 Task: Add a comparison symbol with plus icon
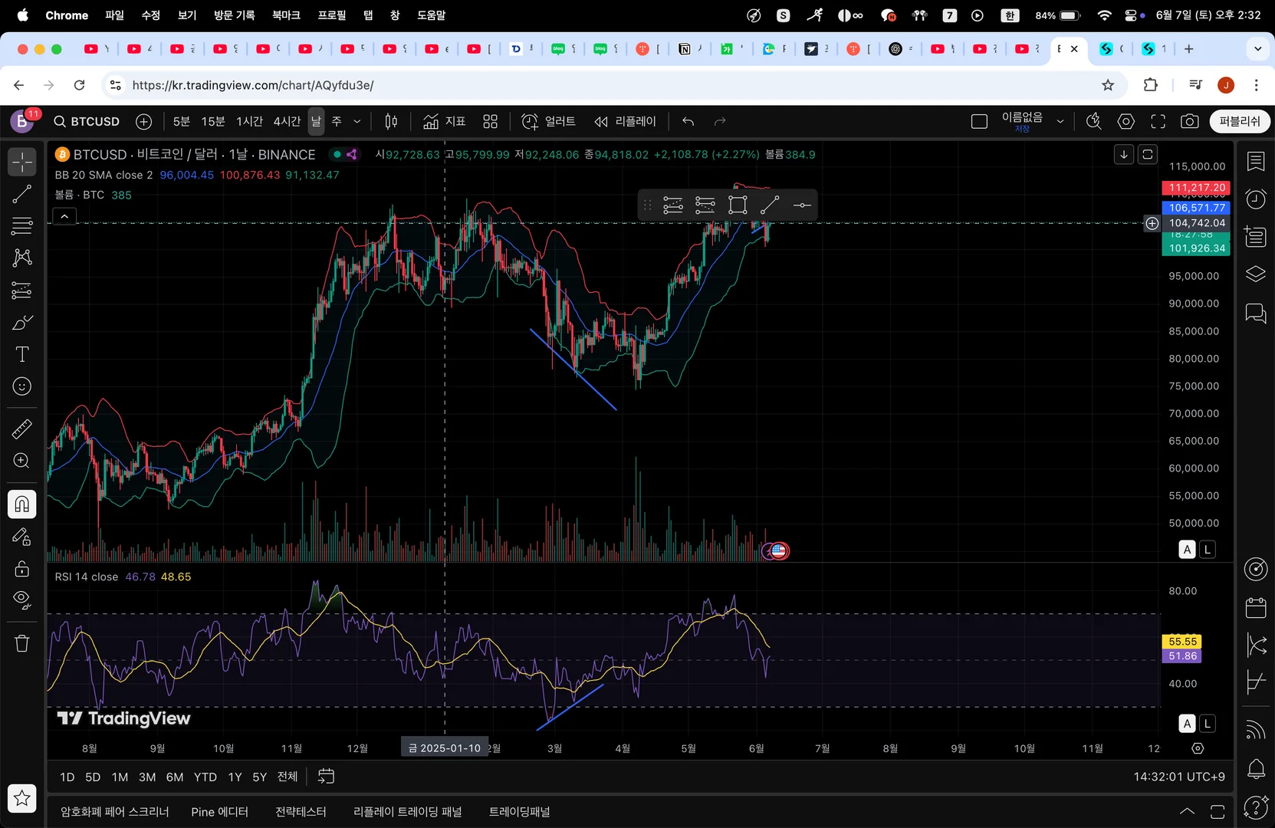143,121
